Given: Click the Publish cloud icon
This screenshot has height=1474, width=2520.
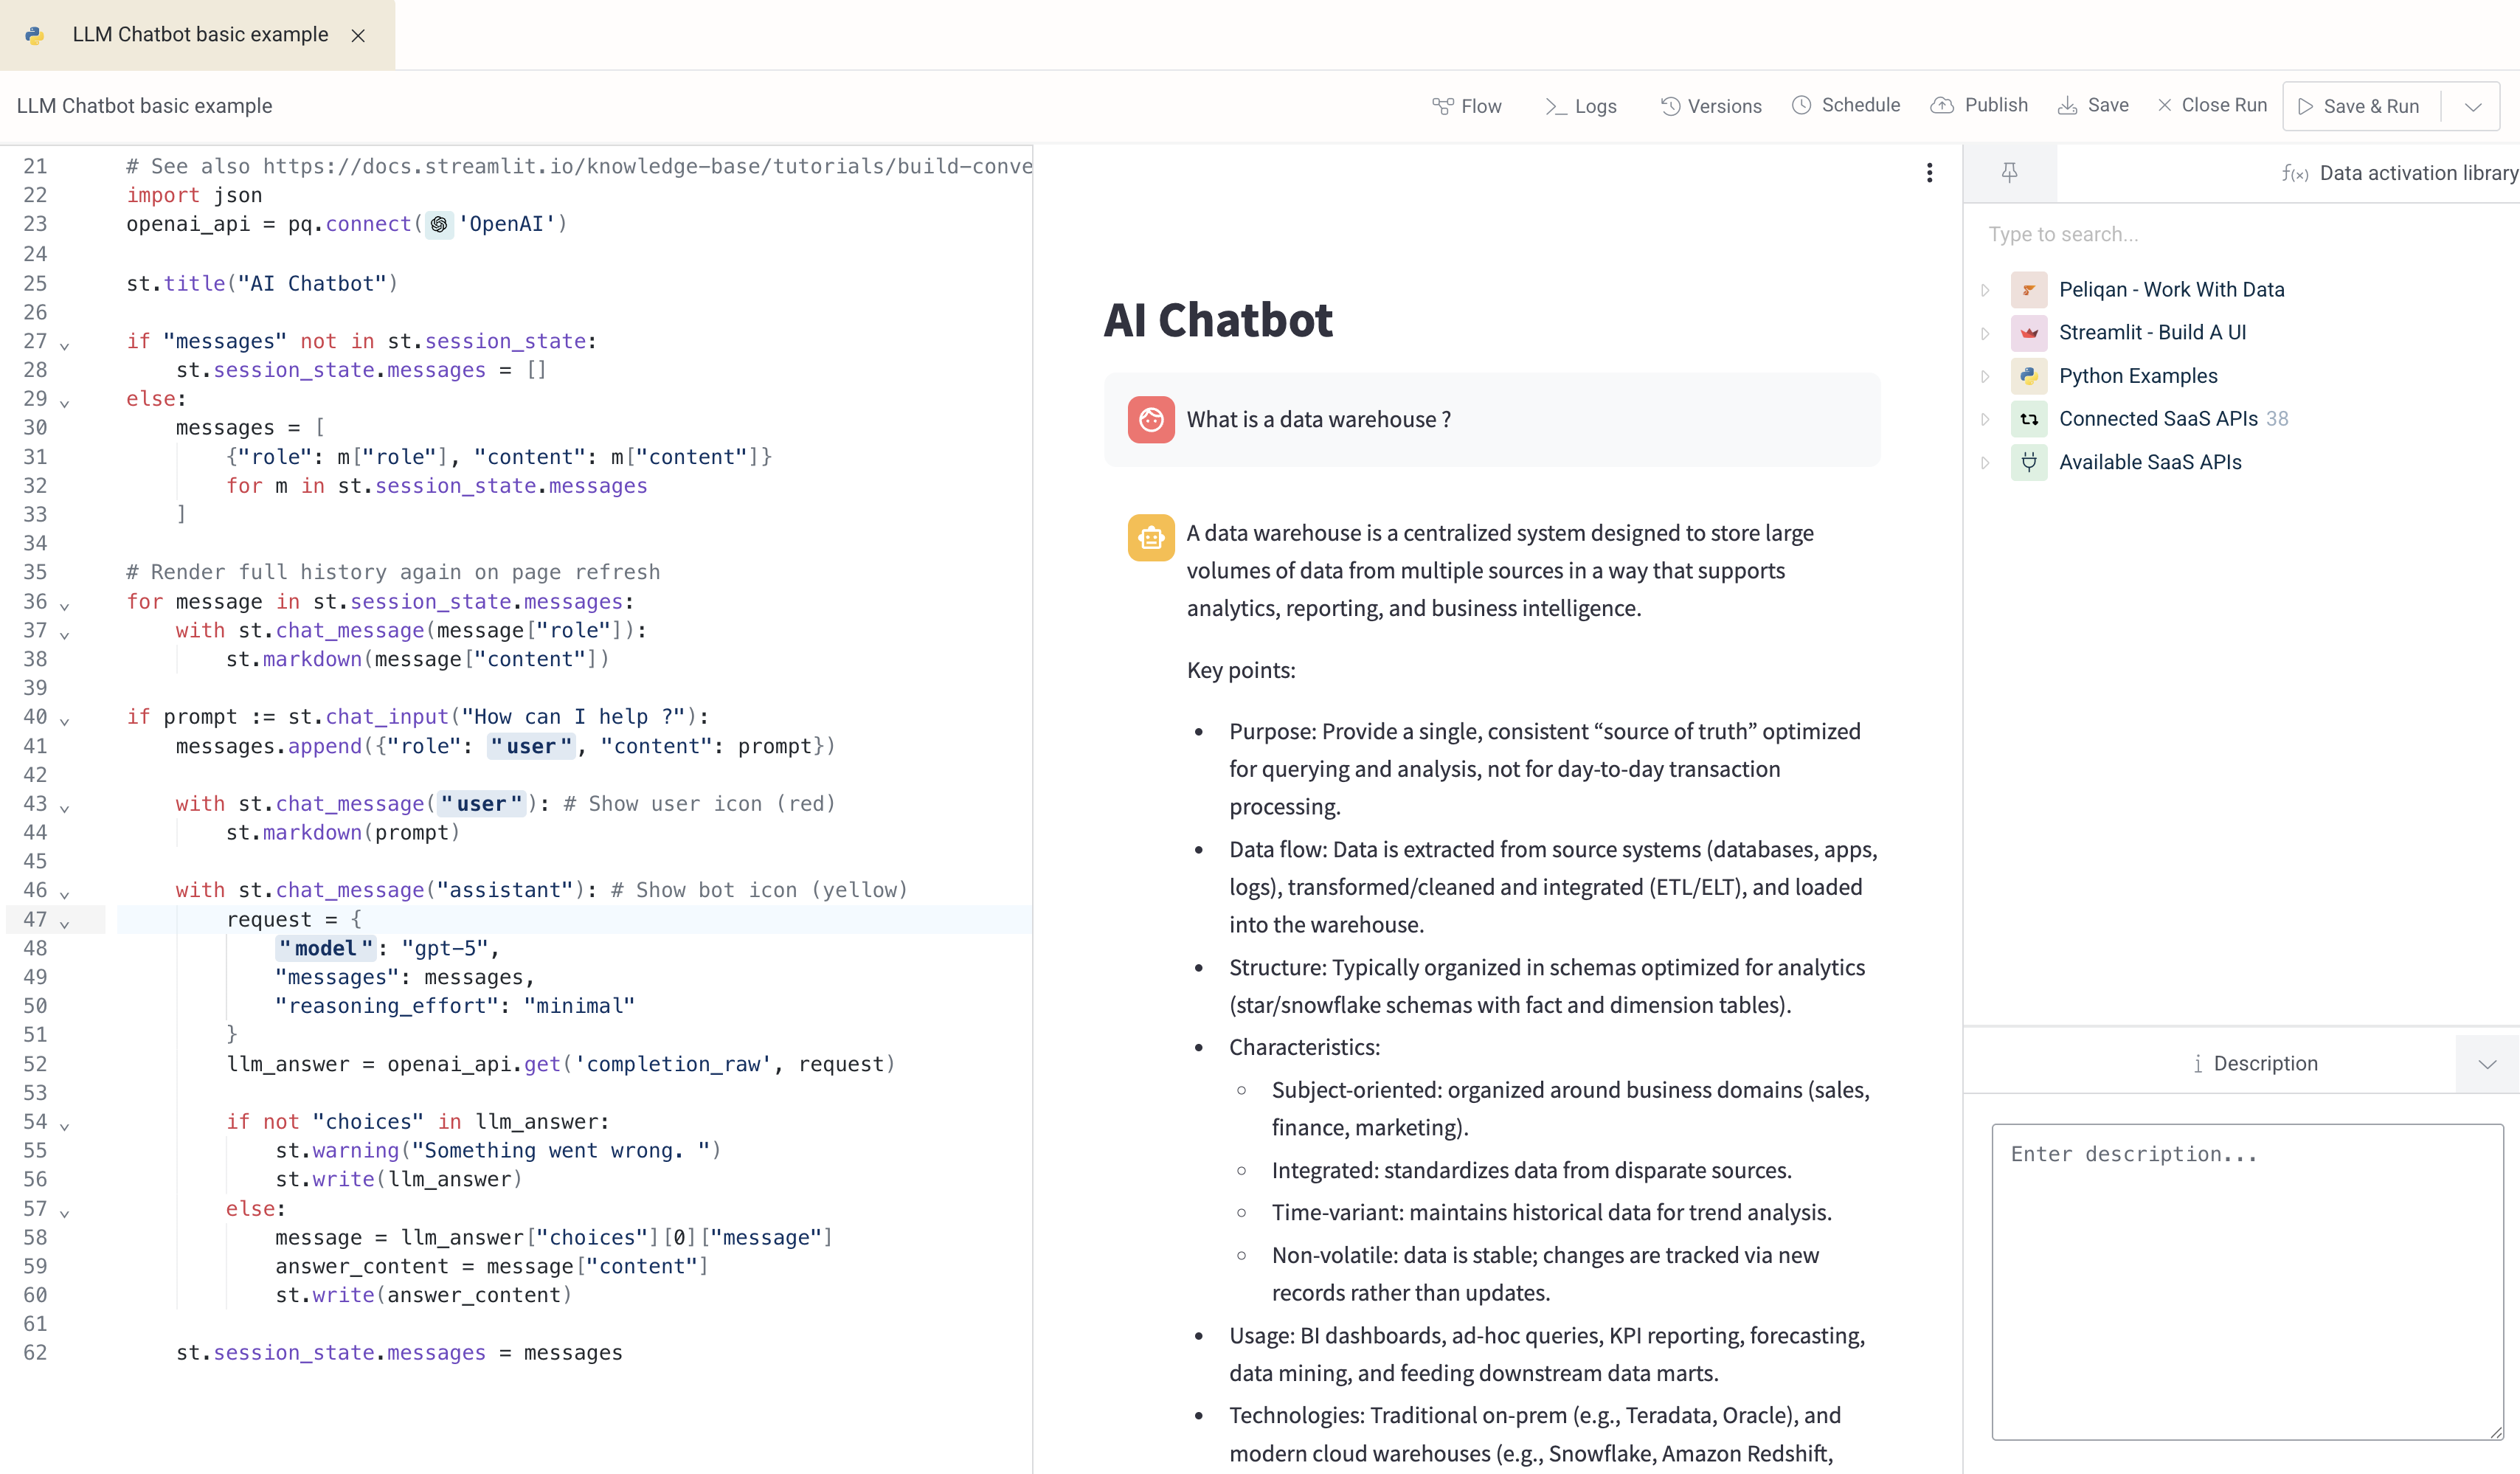Looking at the screenshot, I should coord(1942,105).
